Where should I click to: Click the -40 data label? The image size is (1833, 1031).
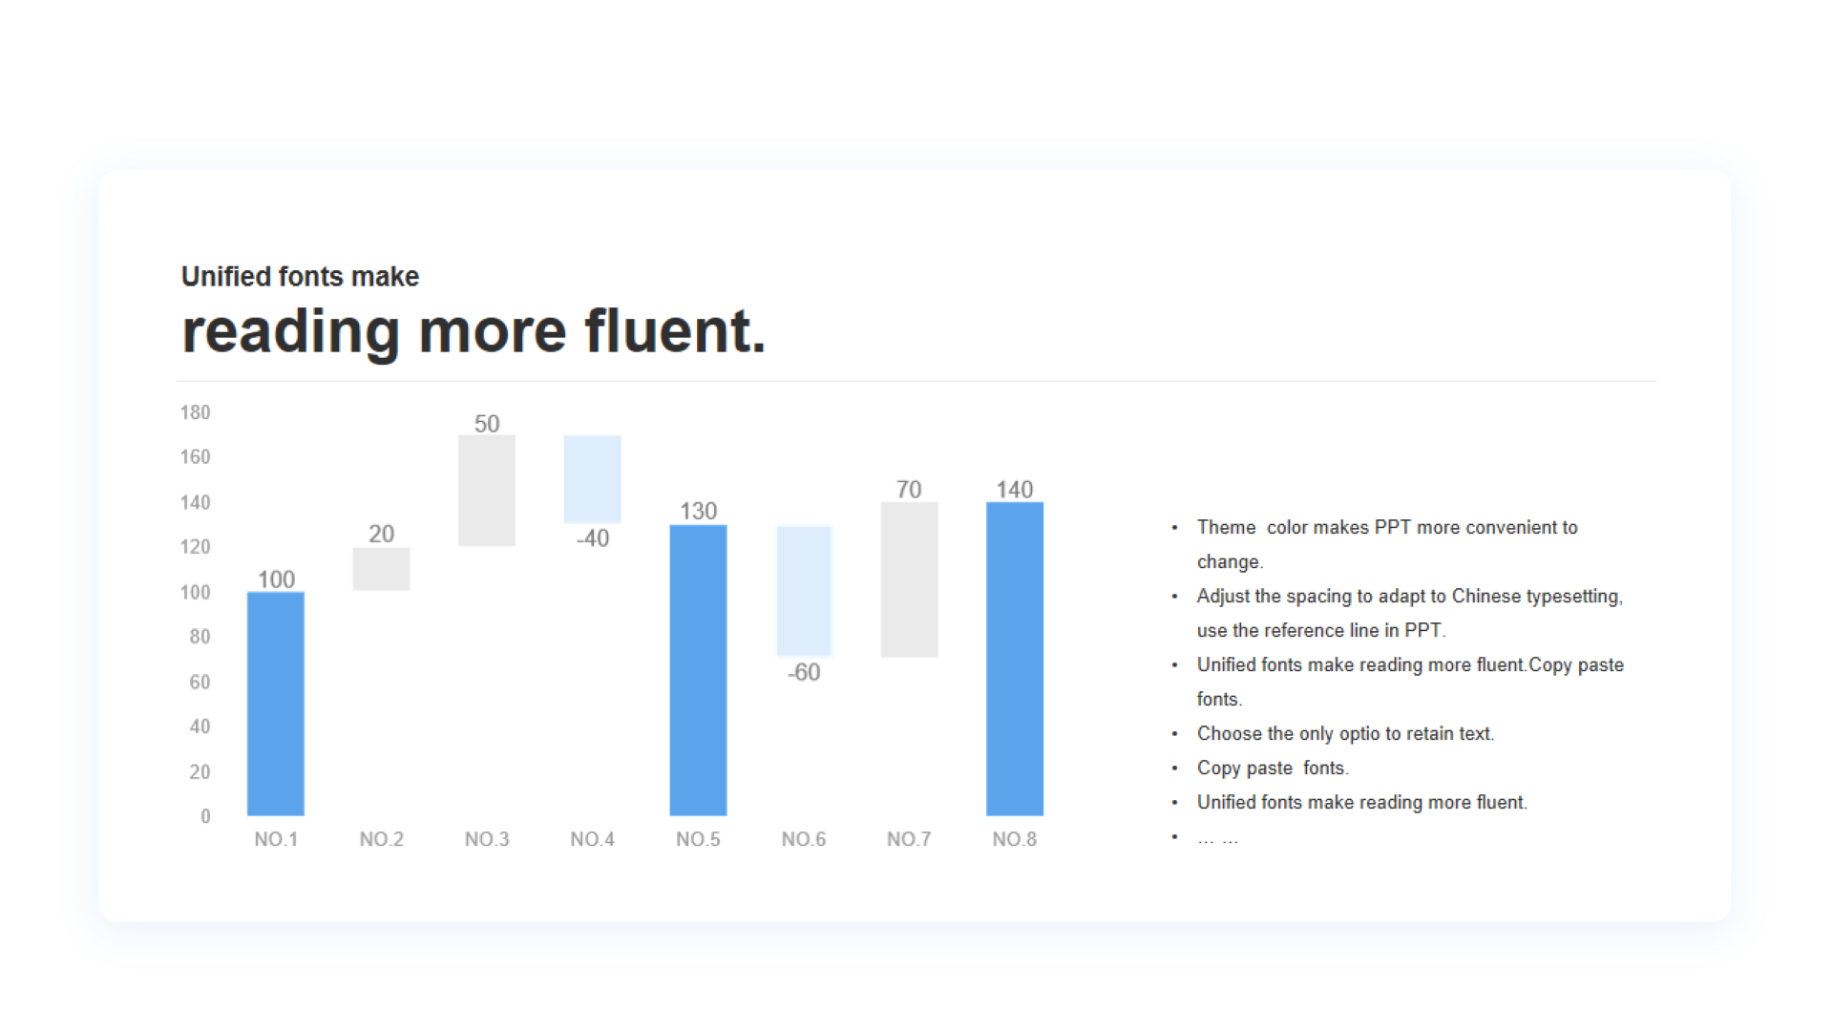pyautogui.click(x=592, y=538)
